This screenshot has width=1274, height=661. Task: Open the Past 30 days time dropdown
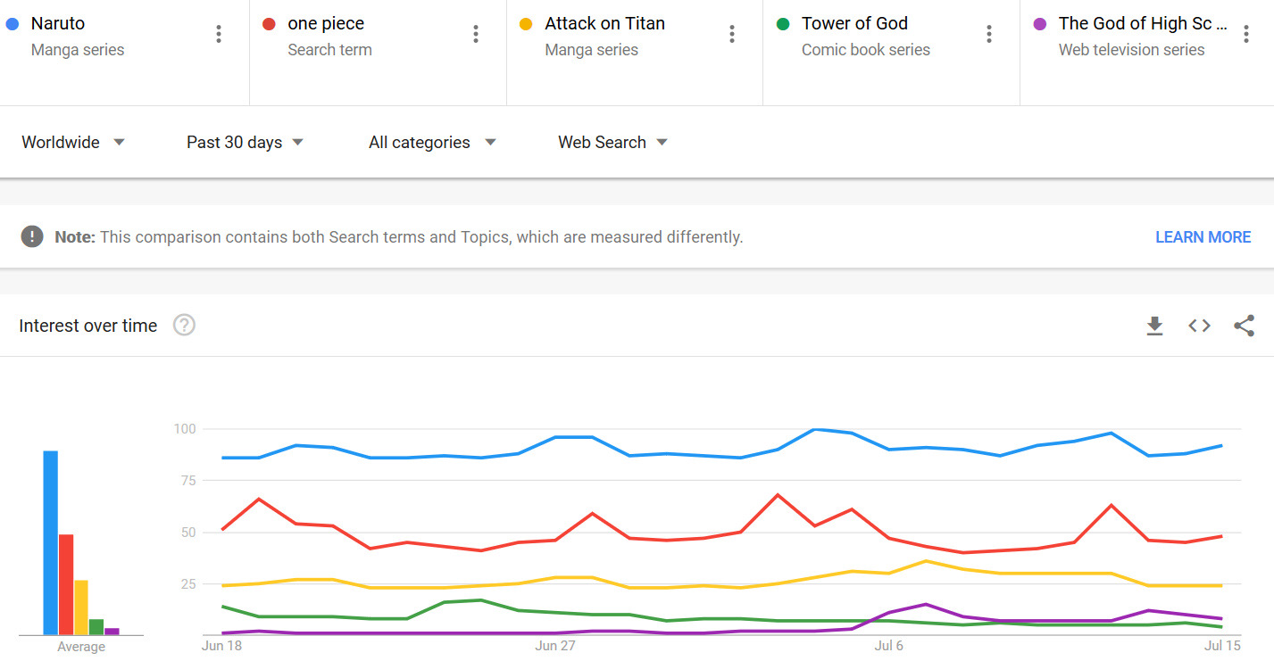(x=245, y=142)
